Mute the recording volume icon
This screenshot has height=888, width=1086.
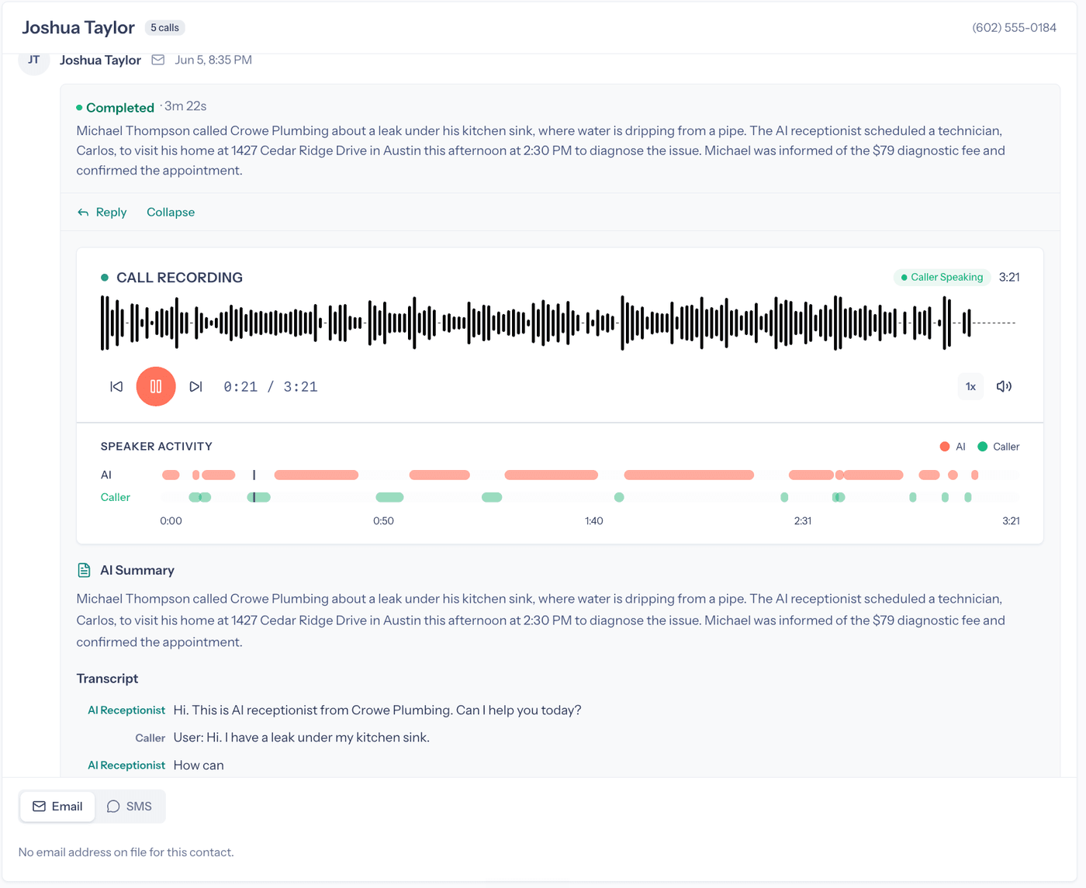click(1004, 386)
